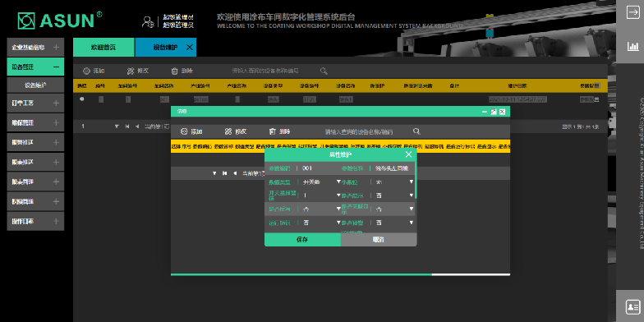The height and width of the screenshot is (322, 644).
Task: Open the 是否显示 dropdown arrow
Action: (411, 195)
